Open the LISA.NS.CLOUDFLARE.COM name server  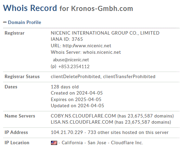click(x=82, y=122)
